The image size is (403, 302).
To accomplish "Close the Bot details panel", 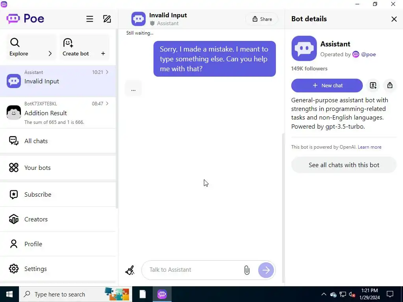I will pyautogui.click(x=394, y=19).
